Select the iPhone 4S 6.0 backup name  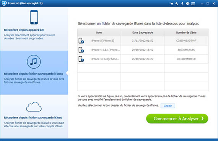tap(105, 59)
